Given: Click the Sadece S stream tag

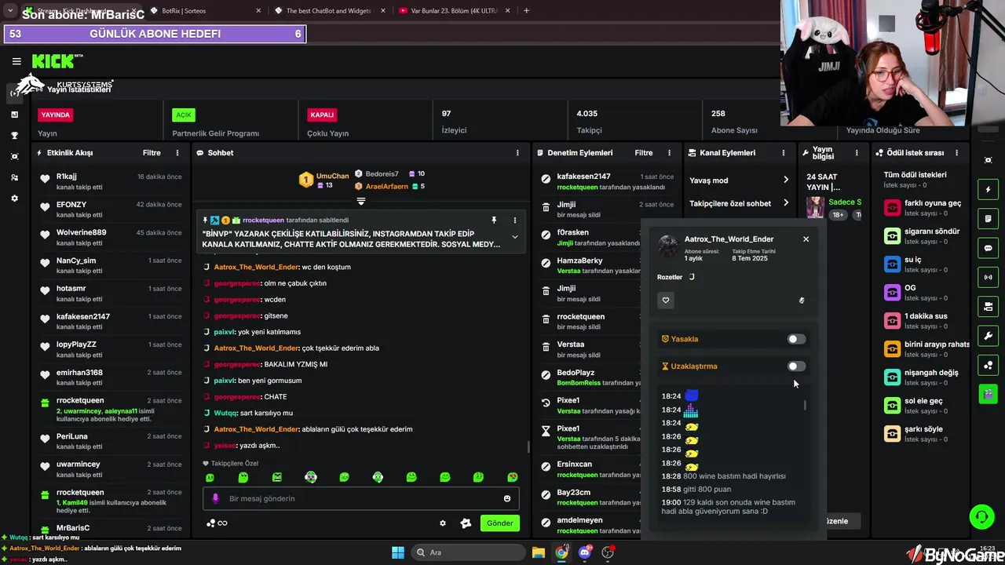Looking at the screenshot, I should [845, 202].
